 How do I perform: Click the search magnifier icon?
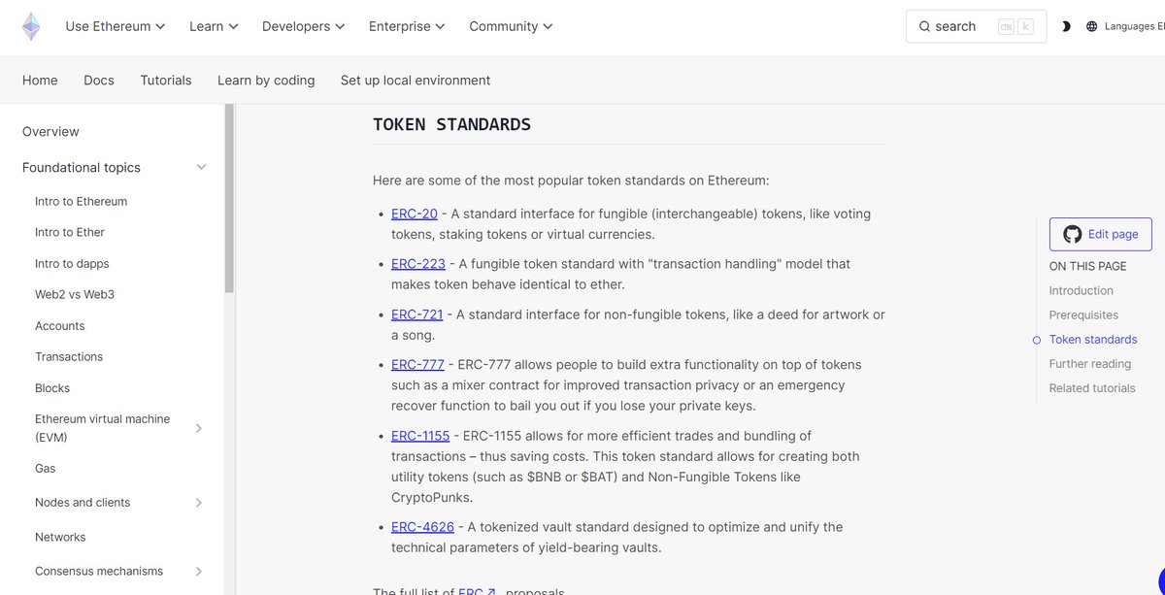(924, 26)
